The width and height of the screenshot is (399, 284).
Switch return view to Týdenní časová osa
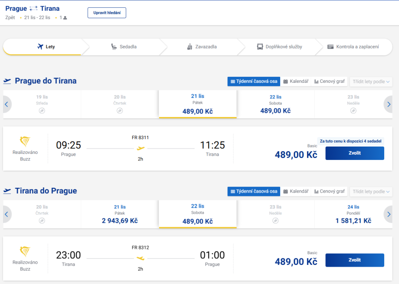tap(254, 191)
